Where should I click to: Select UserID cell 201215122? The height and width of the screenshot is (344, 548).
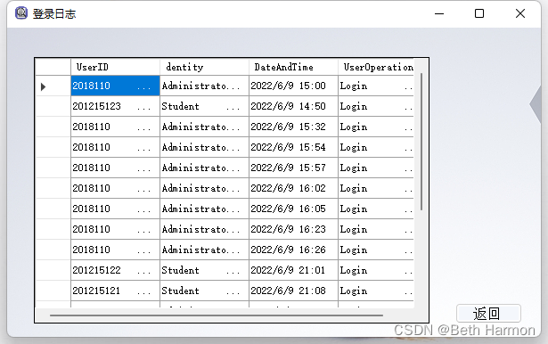coord(115,270)
